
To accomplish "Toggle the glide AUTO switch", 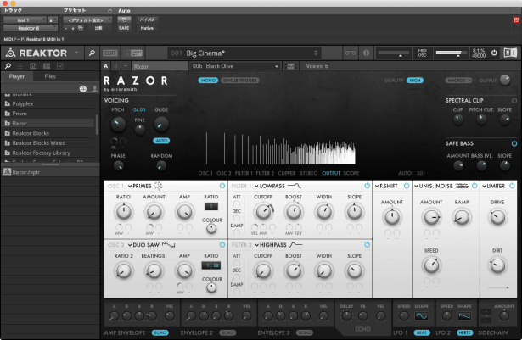I will point(161,139).
